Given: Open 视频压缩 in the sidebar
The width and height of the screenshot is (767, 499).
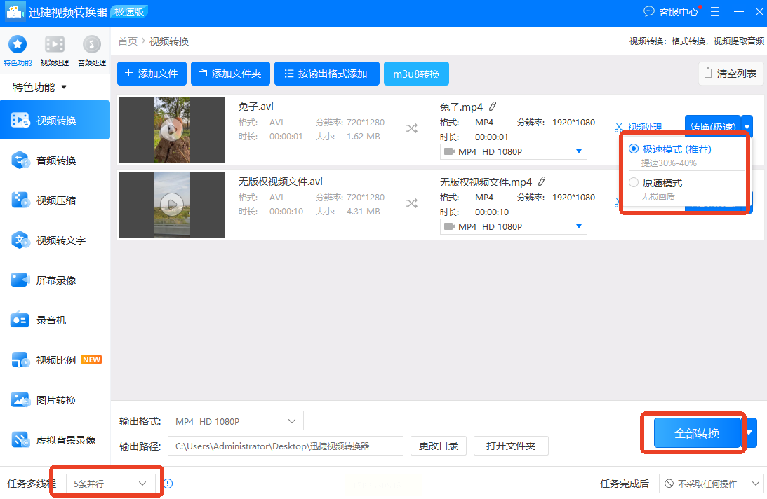Looking at the screenshot, I should [55, 200].
